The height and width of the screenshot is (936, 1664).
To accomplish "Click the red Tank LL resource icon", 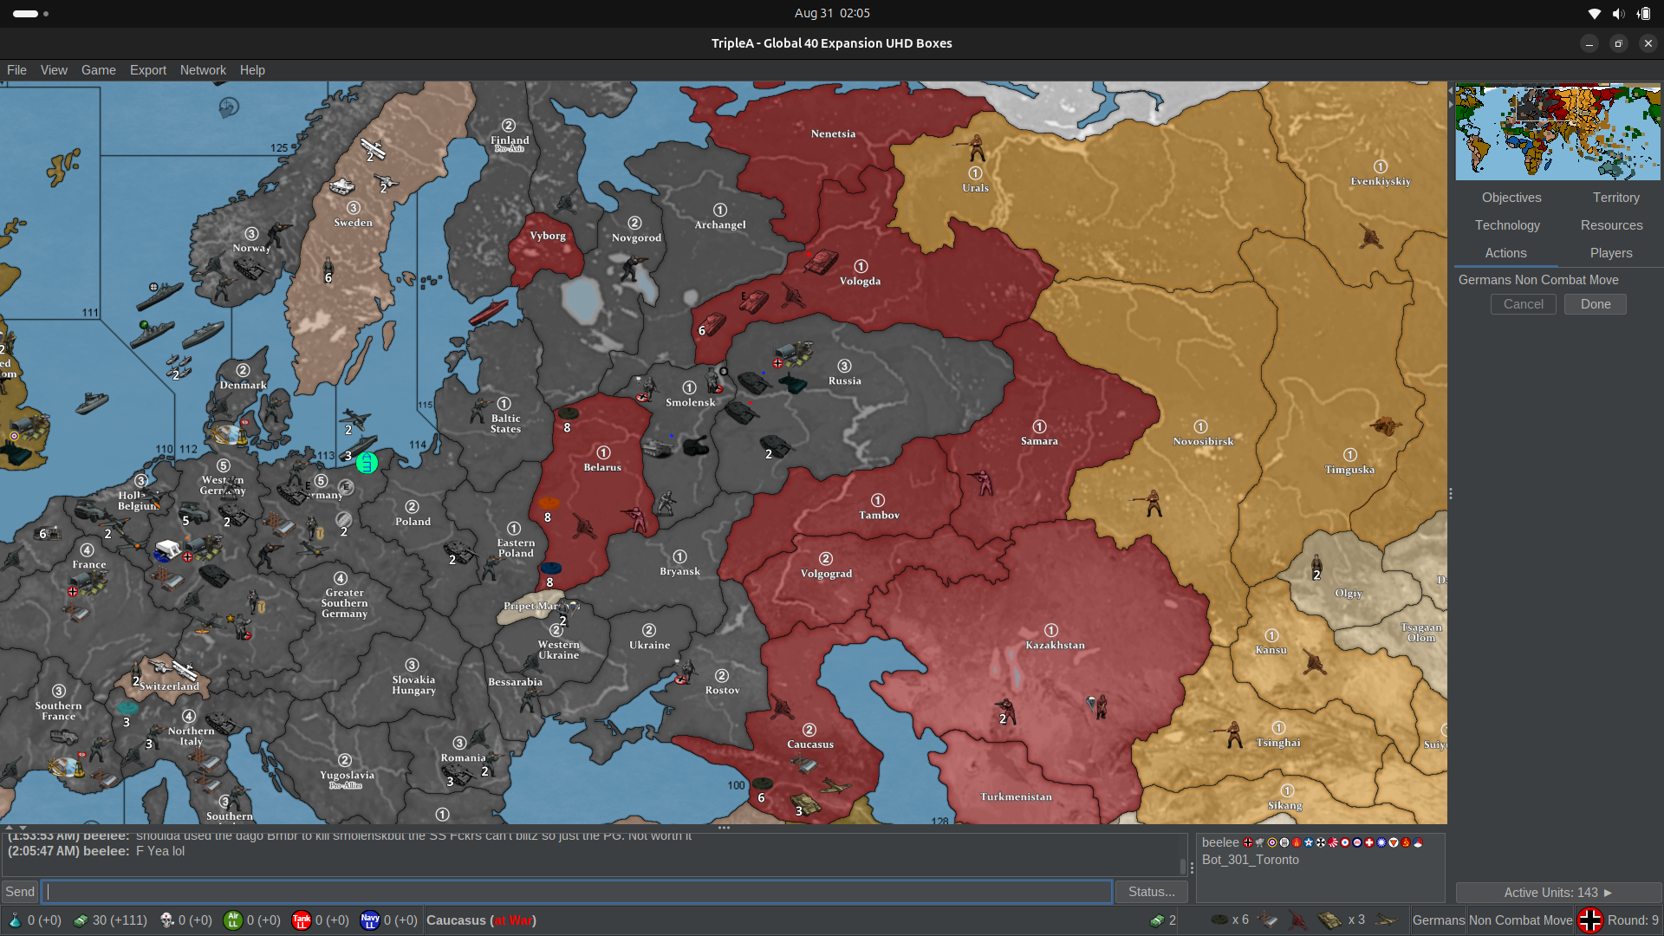I will point(302,920).
